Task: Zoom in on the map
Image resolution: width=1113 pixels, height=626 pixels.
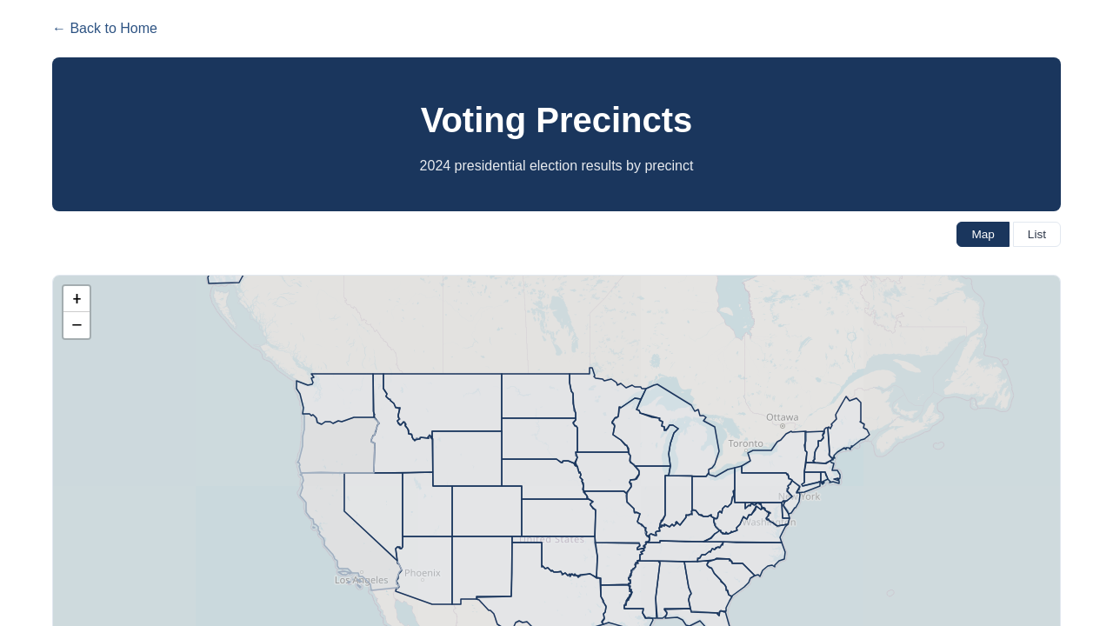Action: pos(77,299)
